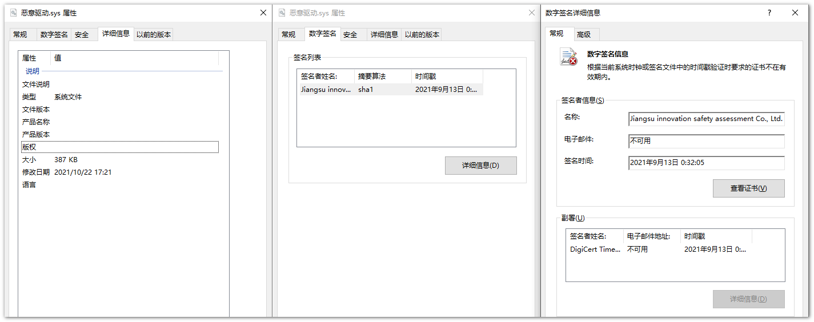Select the 版权 property row
Screen dimensions: 814x322
119,147
